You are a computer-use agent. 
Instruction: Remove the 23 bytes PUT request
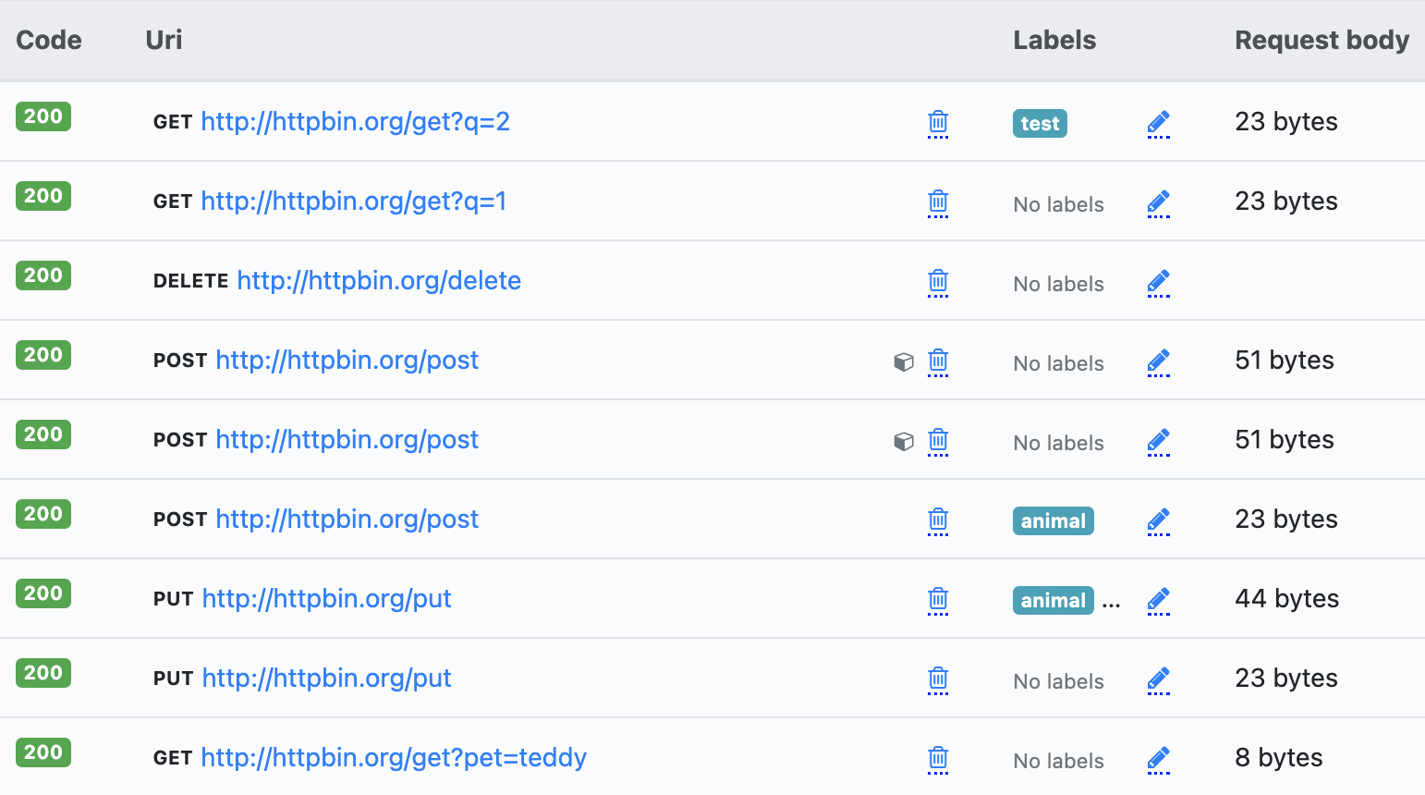point(938,679)
